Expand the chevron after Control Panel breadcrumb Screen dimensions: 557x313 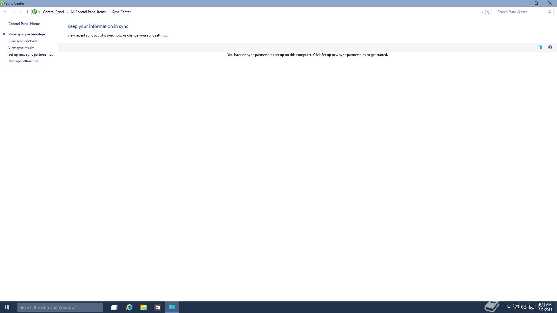pos(67,12)
